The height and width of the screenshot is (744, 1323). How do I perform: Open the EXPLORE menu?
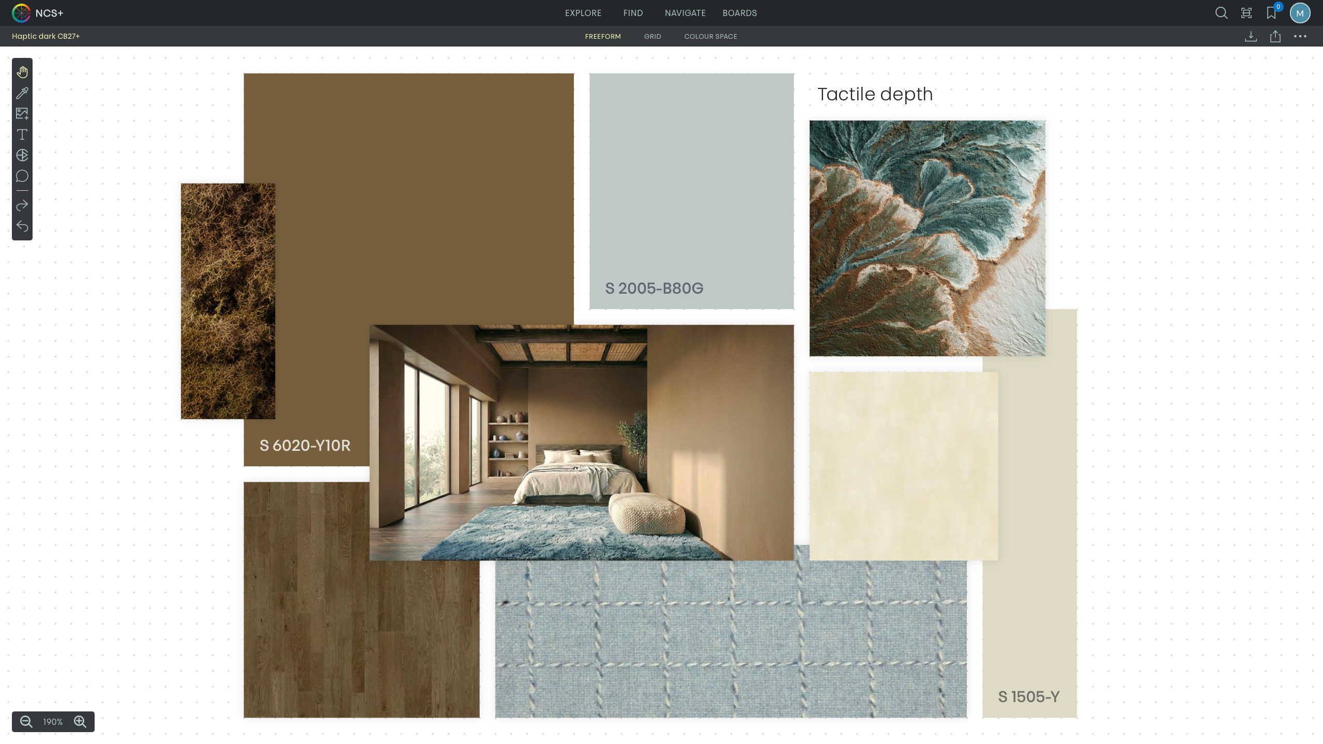coord(583,13)
